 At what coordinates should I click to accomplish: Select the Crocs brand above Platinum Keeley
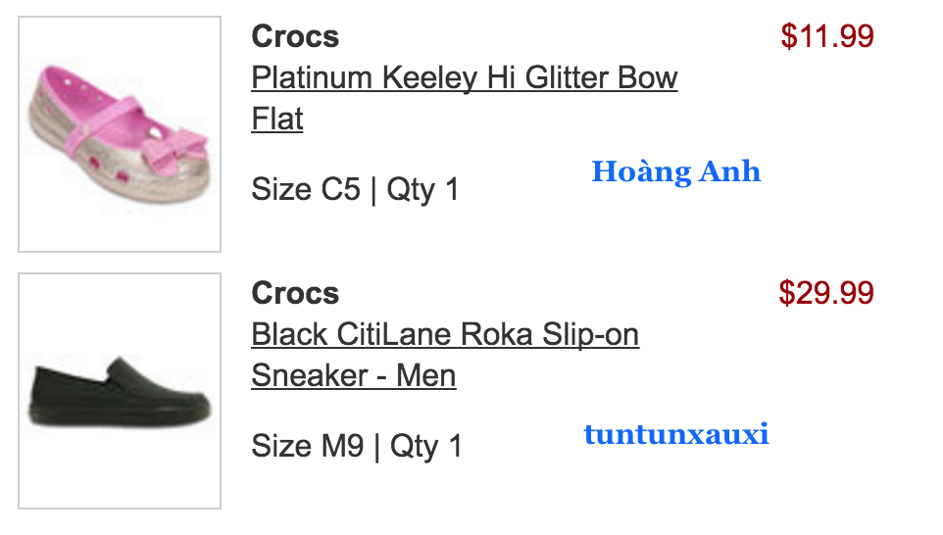pos(295,37)
